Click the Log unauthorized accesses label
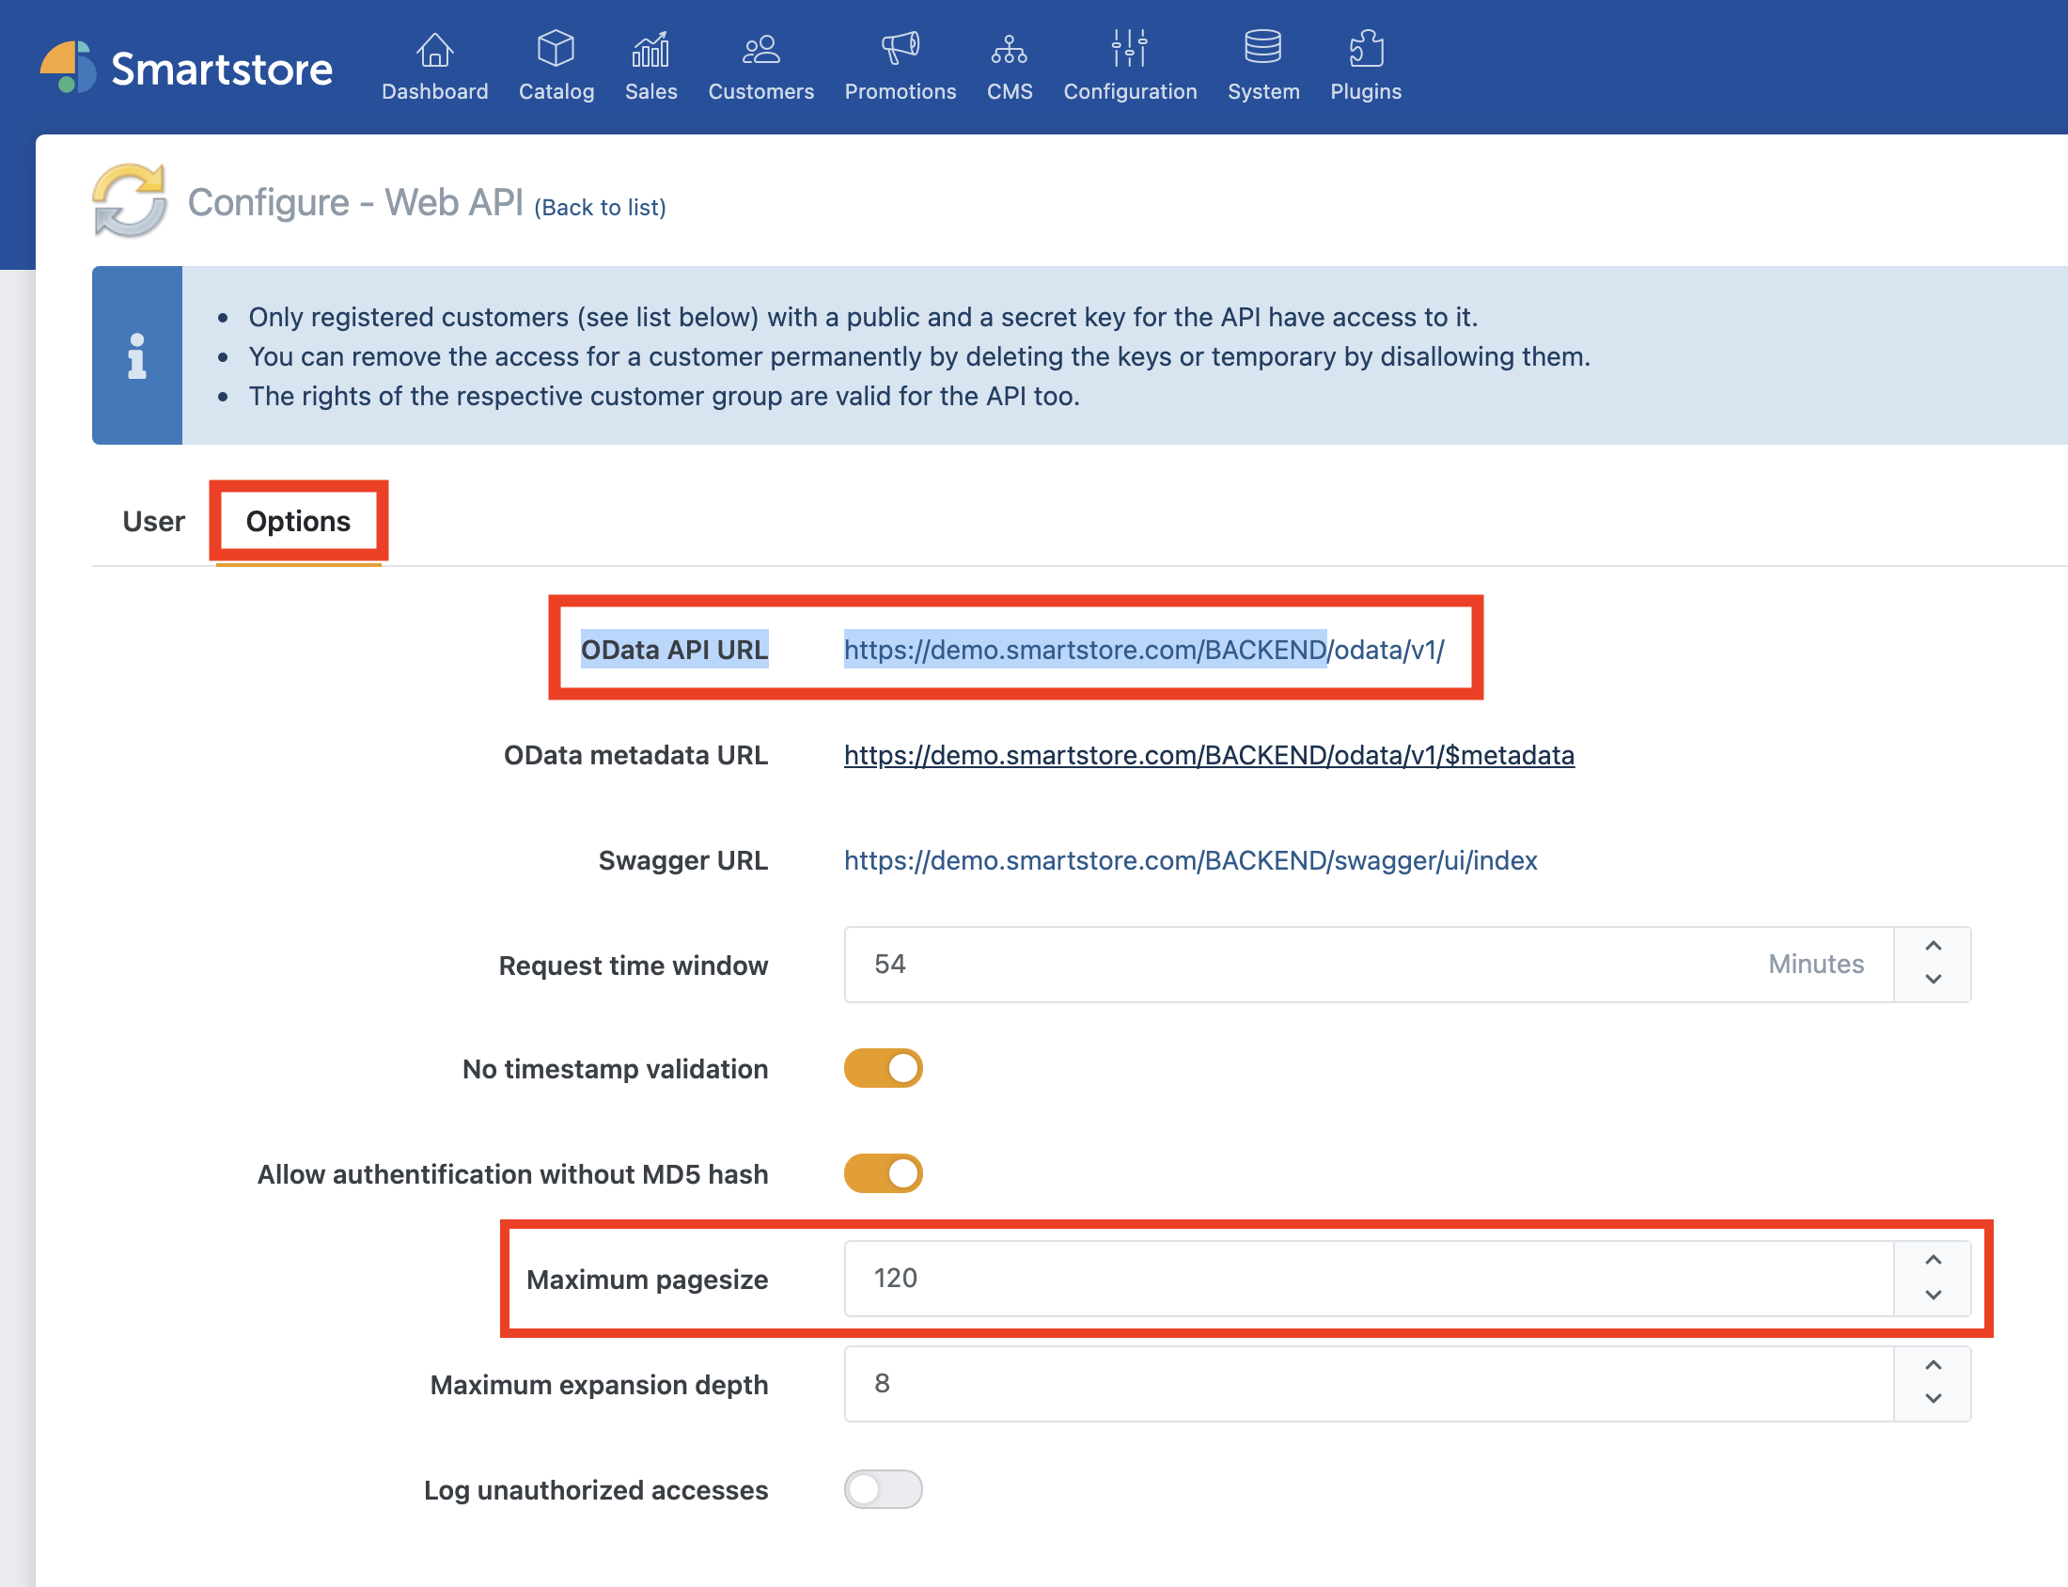 coord(596,1490)
